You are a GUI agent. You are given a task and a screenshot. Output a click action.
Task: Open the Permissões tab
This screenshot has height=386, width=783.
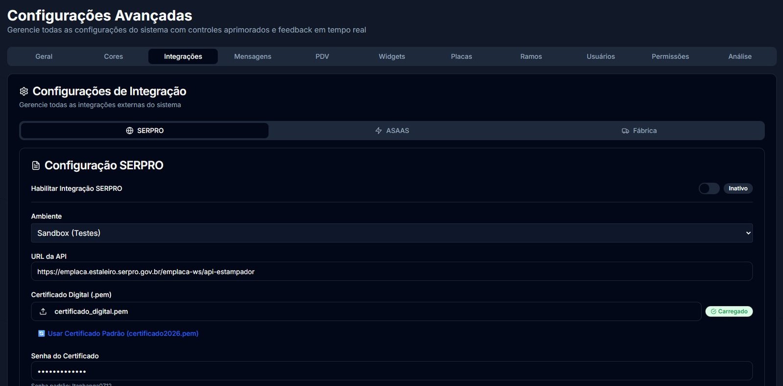pos(670,57)
